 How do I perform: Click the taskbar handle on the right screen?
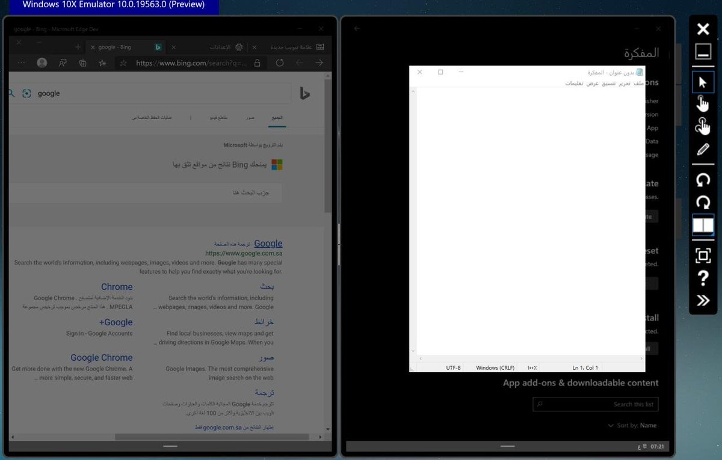pyautogui.click(x=508, y=446)
